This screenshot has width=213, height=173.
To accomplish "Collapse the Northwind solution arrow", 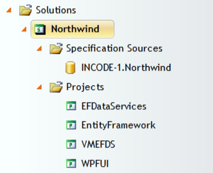I will [x=24, y=29].
